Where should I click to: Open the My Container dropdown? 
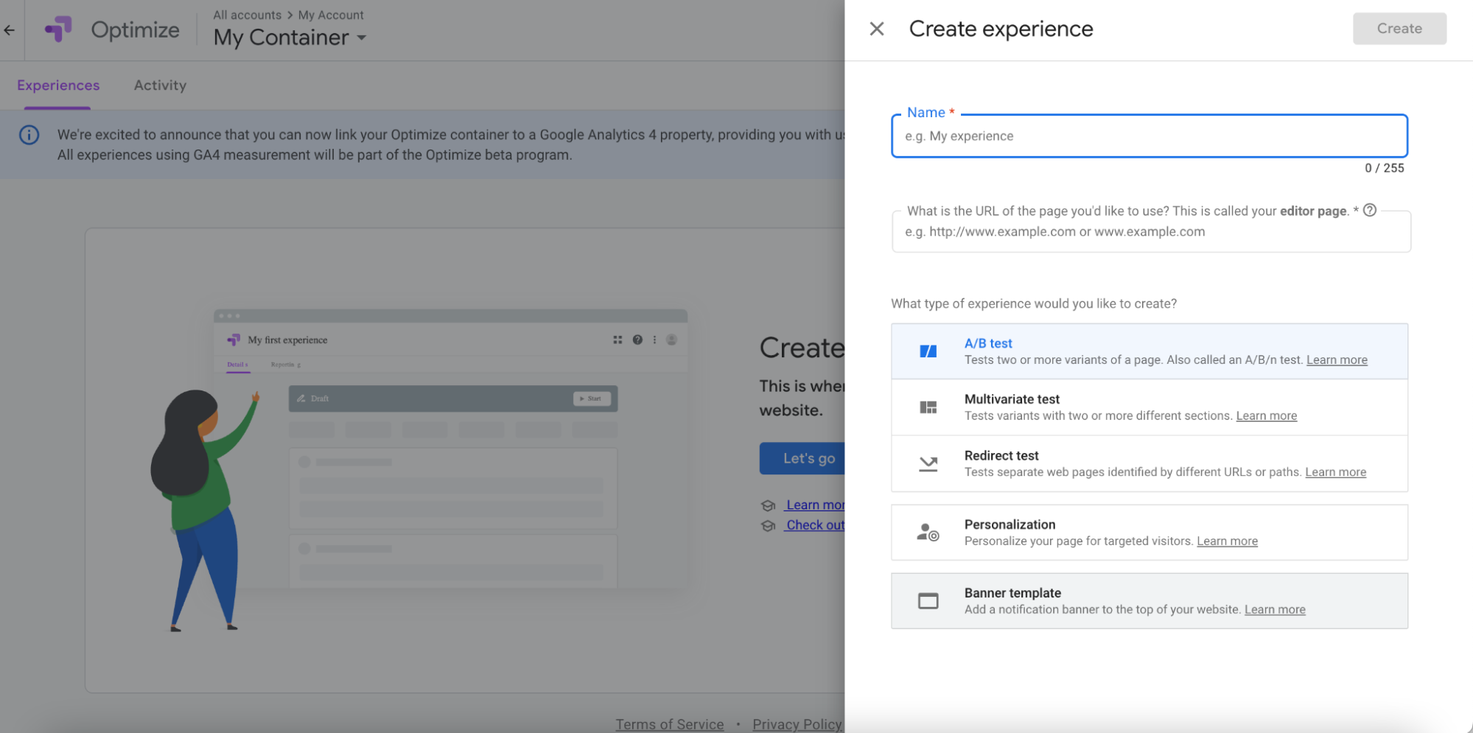click(290, 38)
